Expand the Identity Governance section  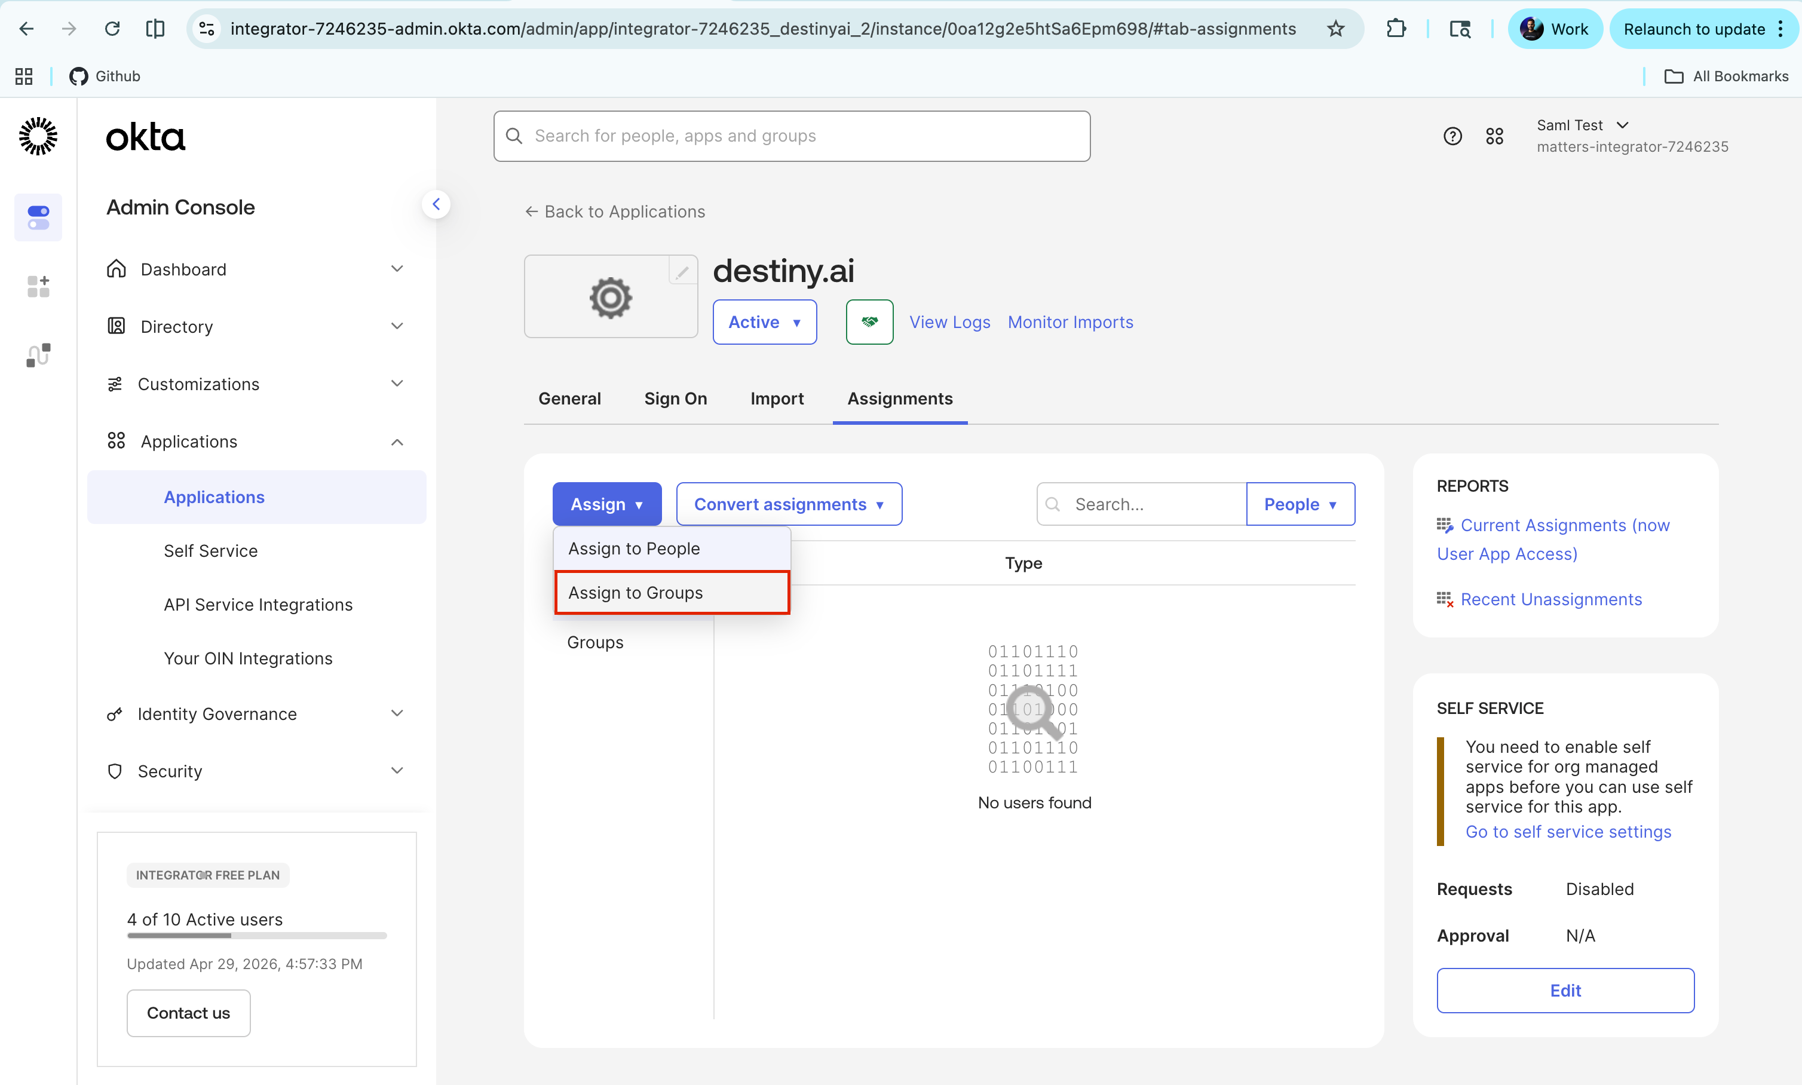click(x=255, y=713)
